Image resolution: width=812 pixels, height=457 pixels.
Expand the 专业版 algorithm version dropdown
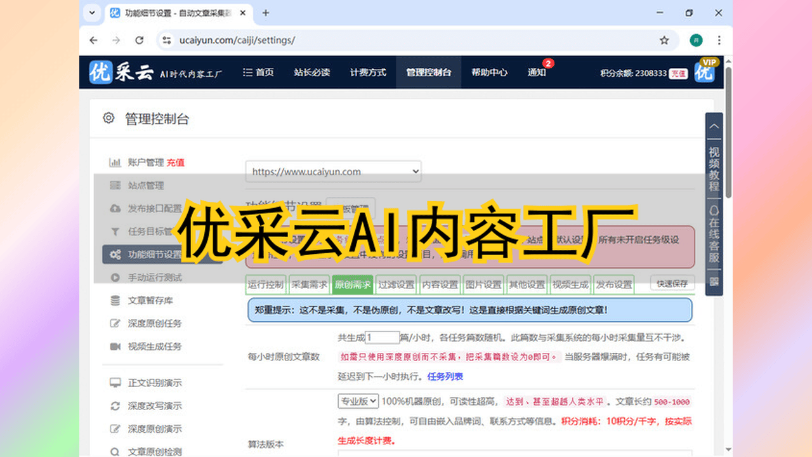point(358,401)
